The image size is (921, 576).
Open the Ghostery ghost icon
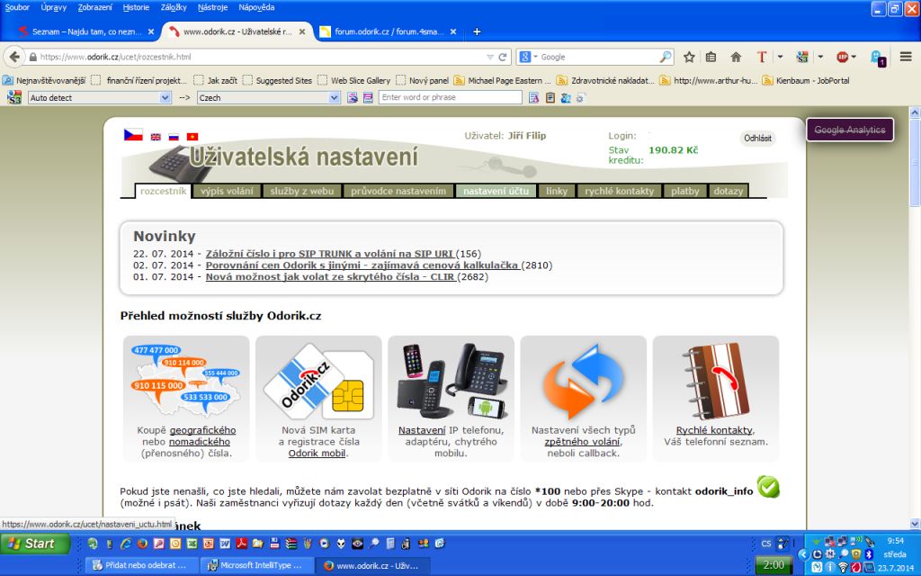tap(878, 58)
